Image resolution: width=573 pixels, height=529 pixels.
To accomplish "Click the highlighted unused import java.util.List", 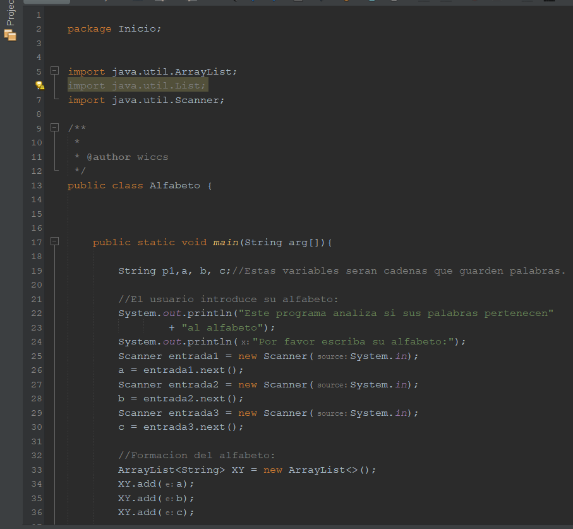I will (137, 85).
